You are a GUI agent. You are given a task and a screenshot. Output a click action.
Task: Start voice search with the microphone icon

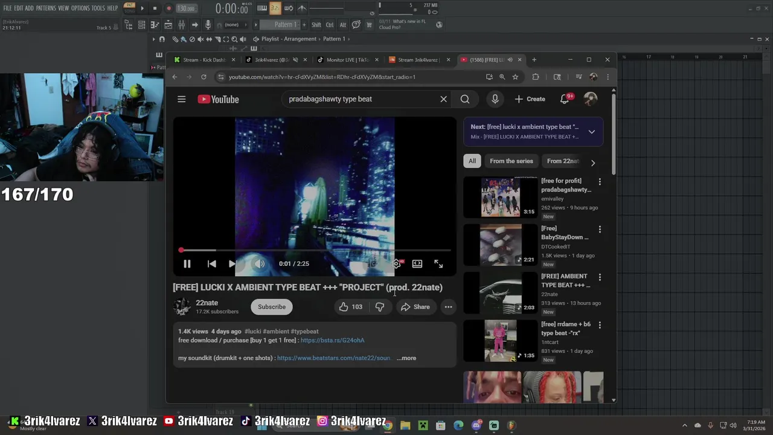[x=495, y=99]
